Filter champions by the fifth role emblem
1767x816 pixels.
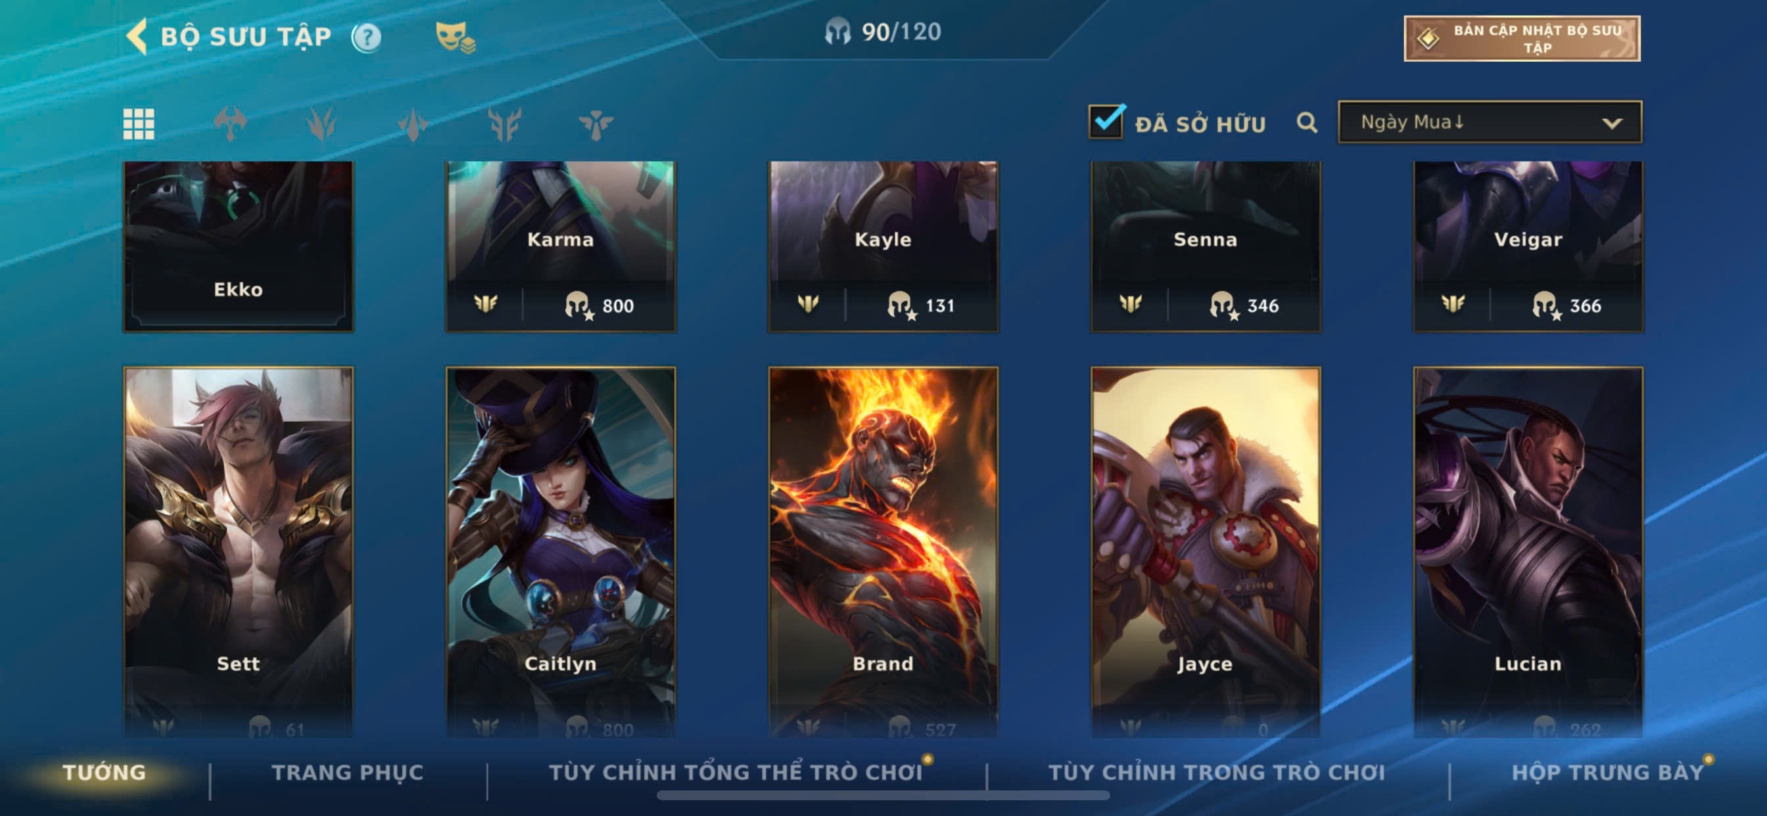click(596, 124)
